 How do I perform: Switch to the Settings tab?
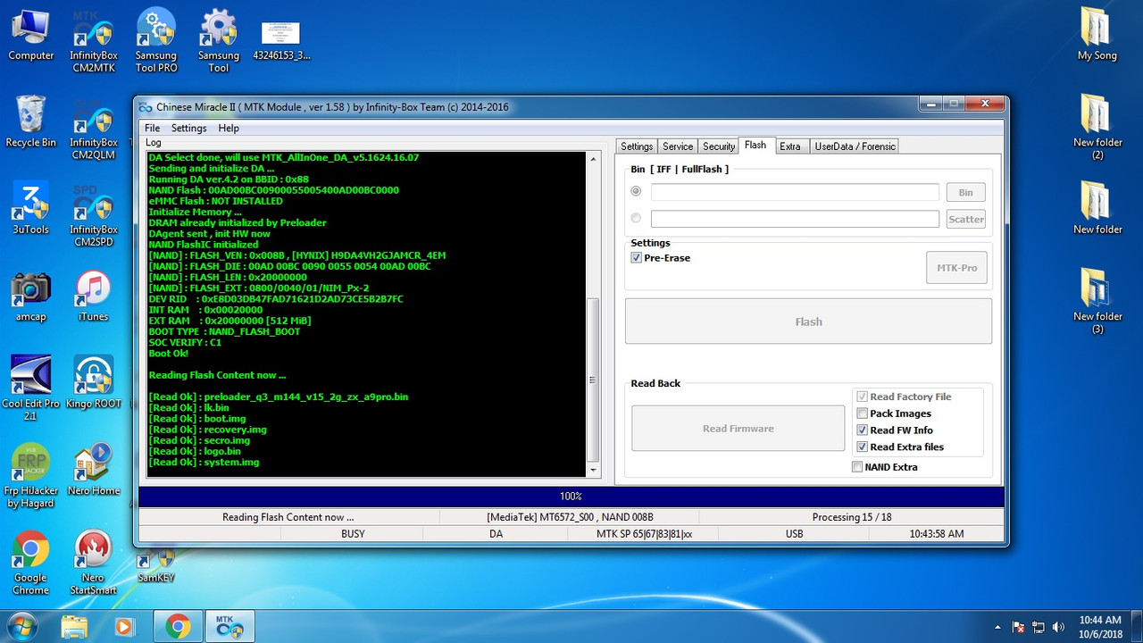pos(637,146)
